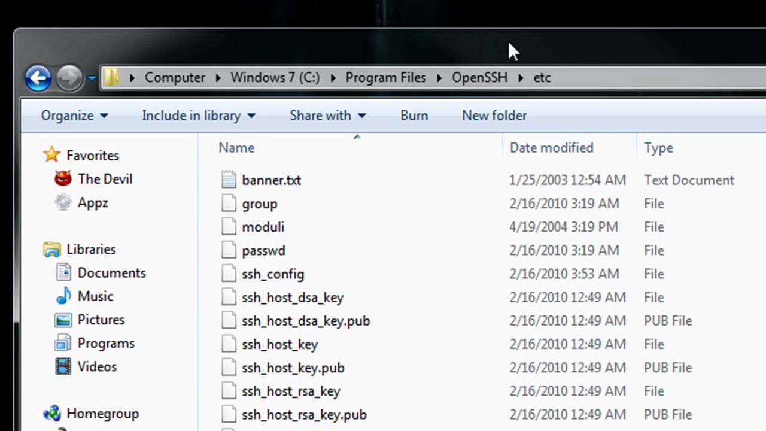Open The Devil favorite link

(x=105, y=179)
